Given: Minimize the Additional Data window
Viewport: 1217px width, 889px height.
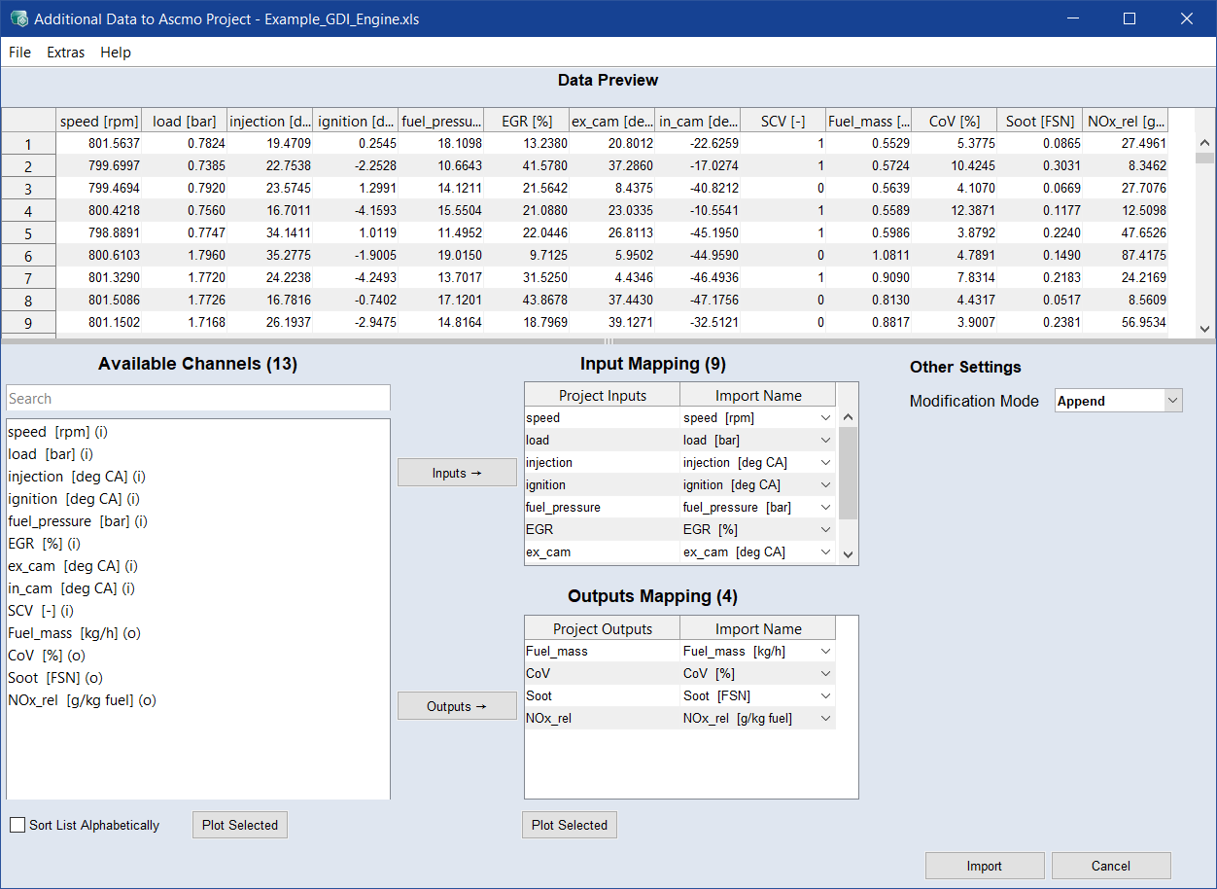Looking at the screenshot, I should pos(1072,18).
